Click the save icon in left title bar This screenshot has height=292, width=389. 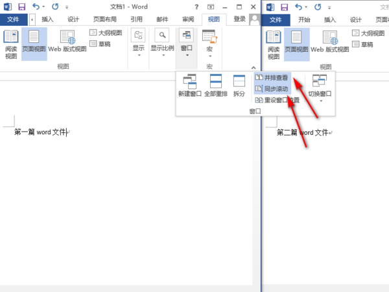[x=22, y=6]
